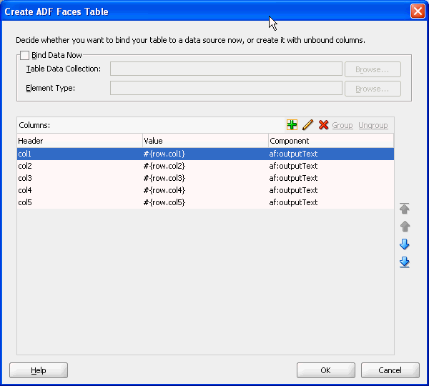Click the Ungroup link
429x386 pixels.
[x=373, y=125]
